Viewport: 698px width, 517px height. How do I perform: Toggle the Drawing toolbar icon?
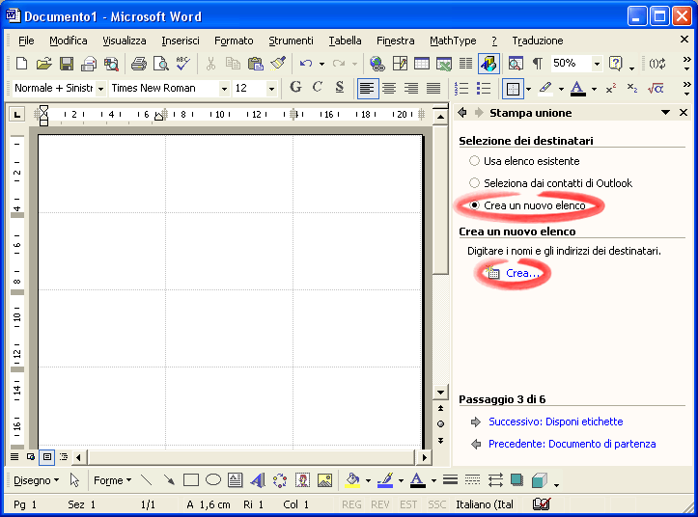tap(489, 64)
